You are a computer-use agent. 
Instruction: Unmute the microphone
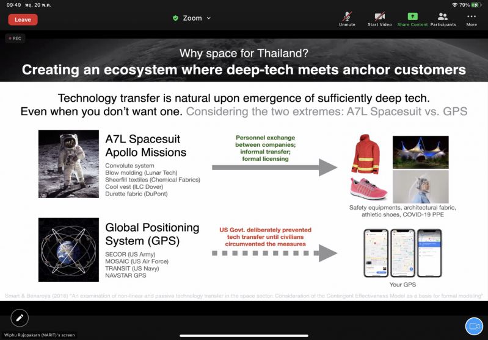click(x=347, y=19)
